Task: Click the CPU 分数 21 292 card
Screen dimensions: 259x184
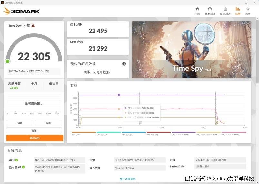Action: [x=98, y=47]
